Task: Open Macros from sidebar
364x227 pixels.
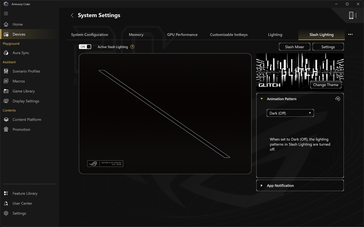Action: (19, 81)
